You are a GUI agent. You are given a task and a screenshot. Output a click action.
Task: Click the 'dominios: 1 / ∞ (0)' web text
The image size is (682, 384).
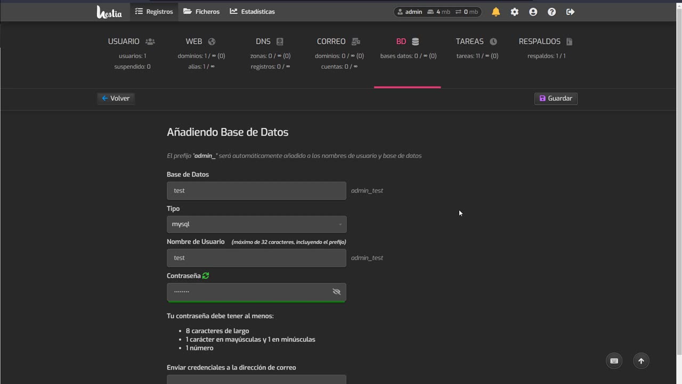[201, 56]
